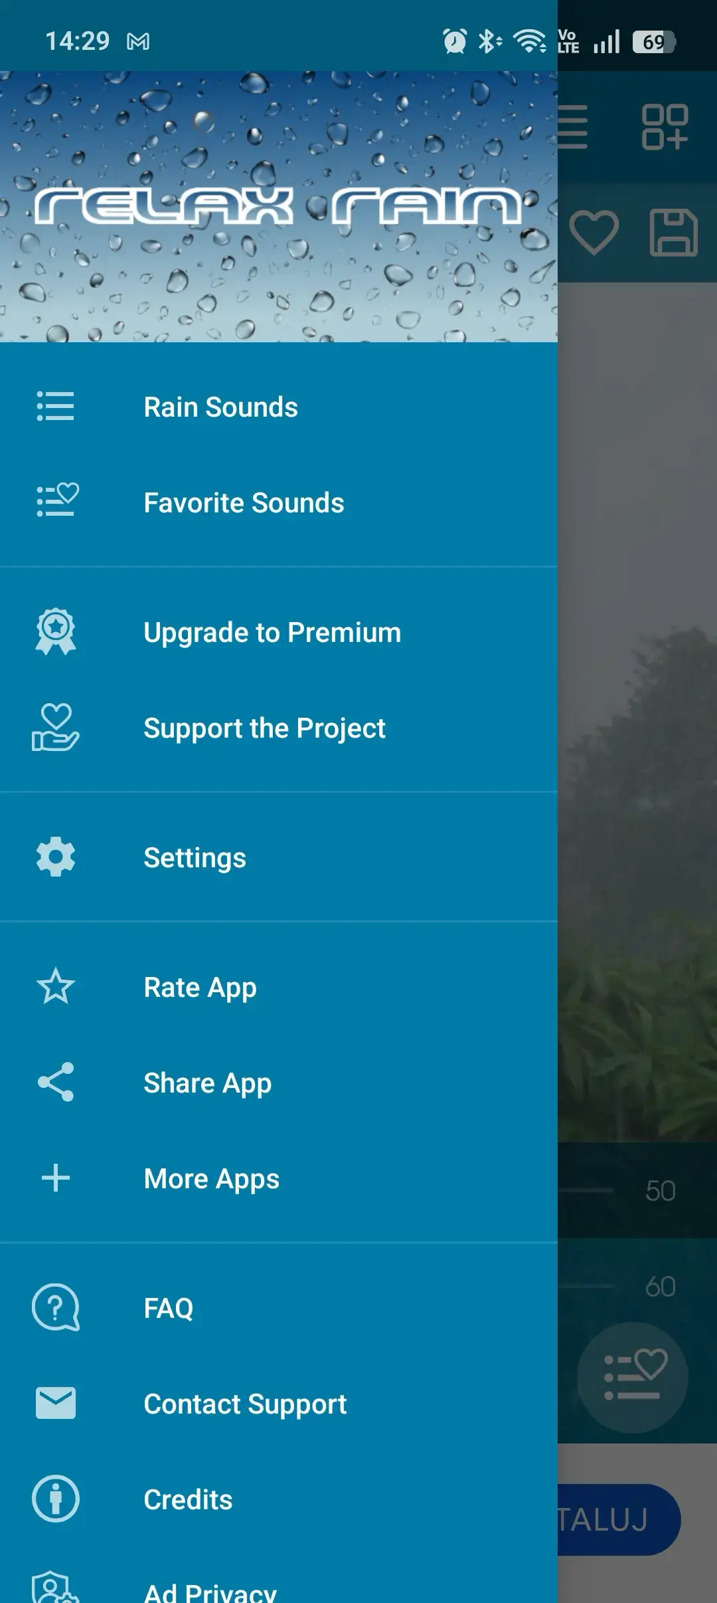Tap the volume slider showing 50
The image size is (717, 1603).
click(586, 1190)
